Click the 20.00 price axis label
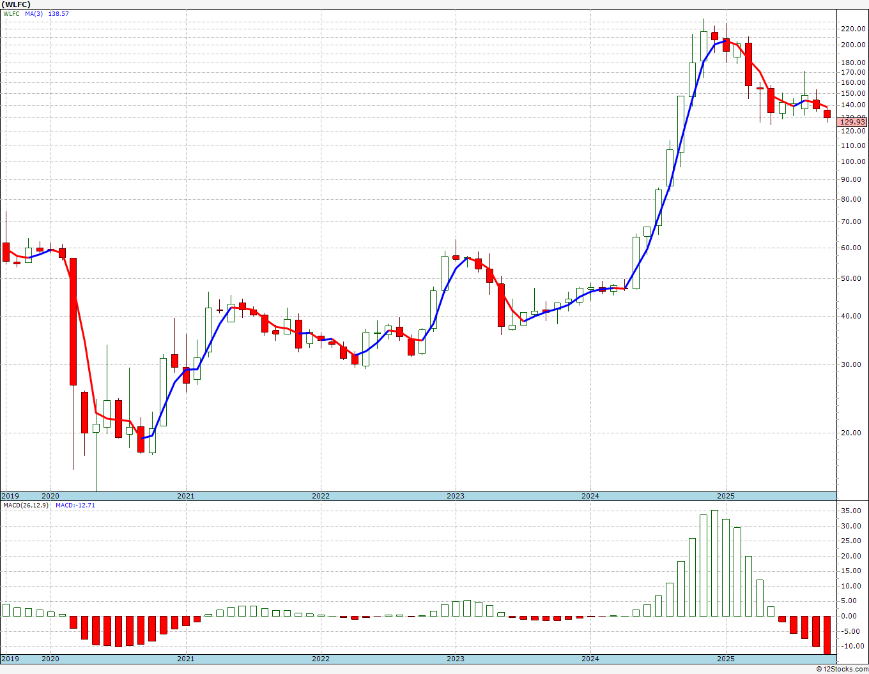 [x=852, y=433]
